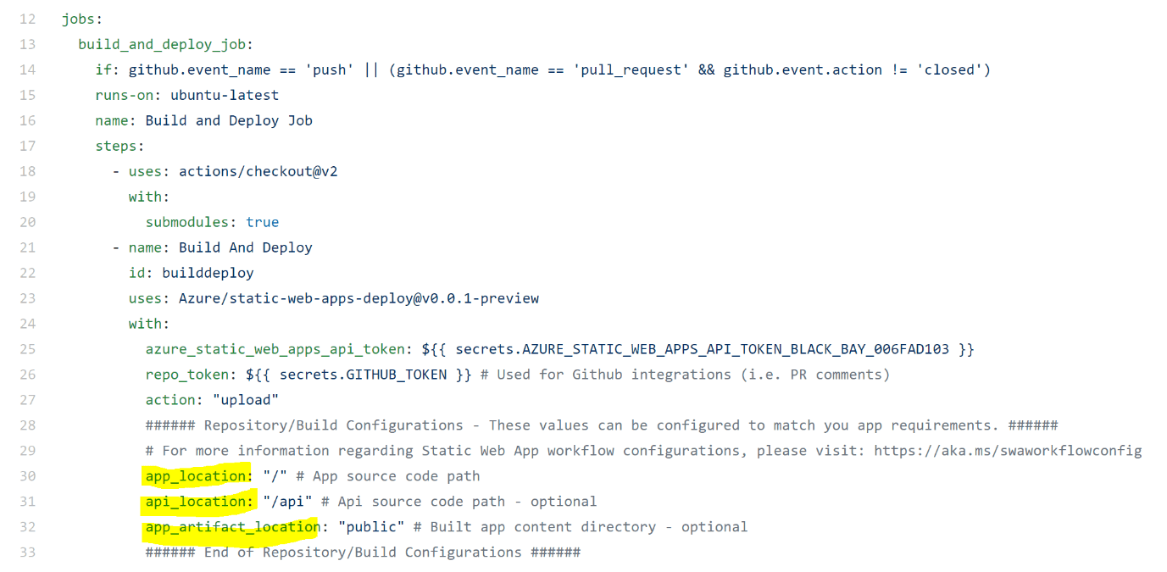Open the https://aka.ms/swaworkflowconfig URL

(1008, 451)
